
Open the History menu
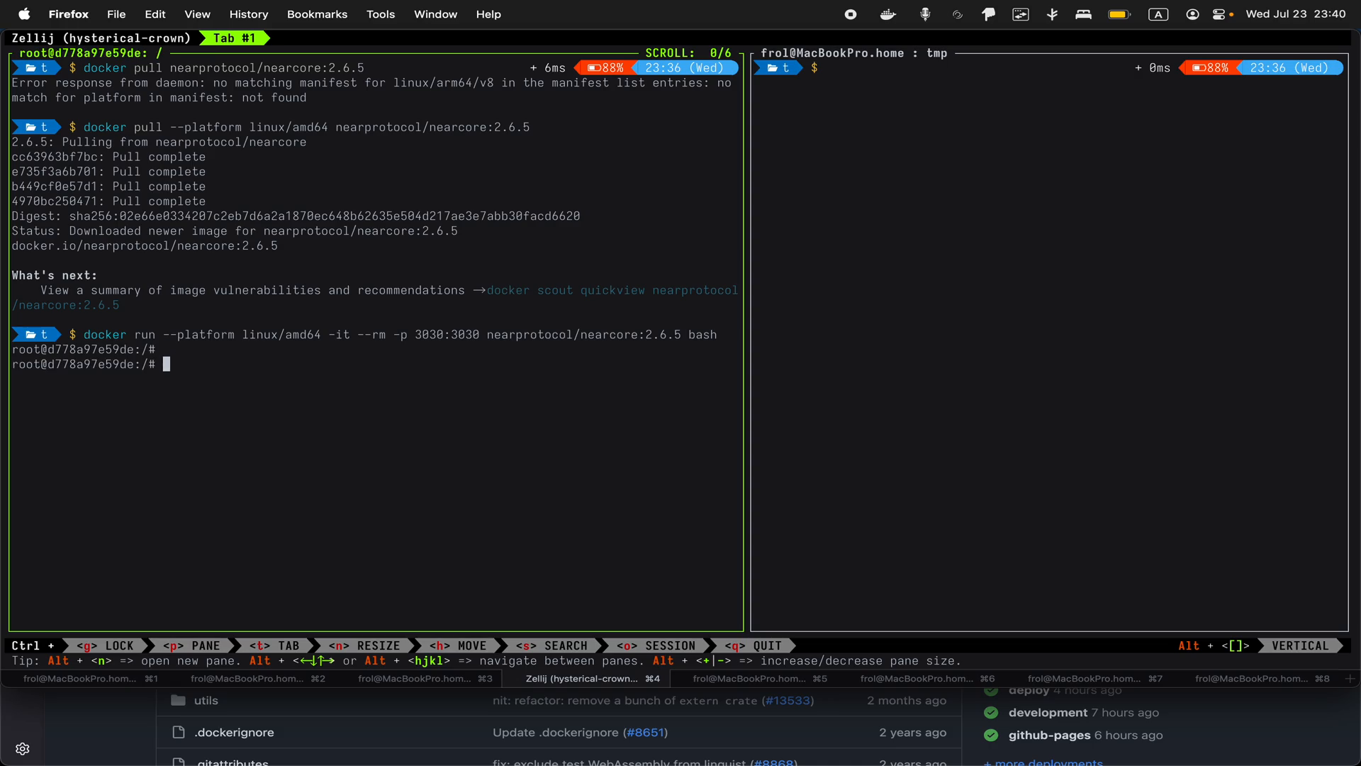coord(249,14)
